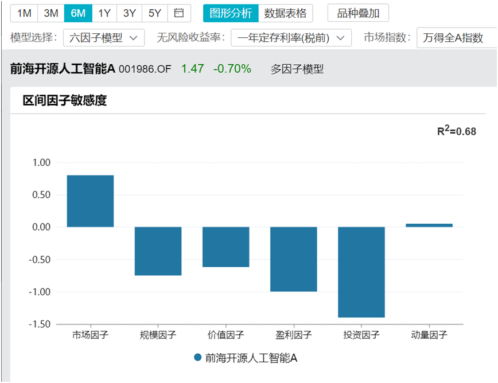This screenshot has width=498, height=383.
Task: Select the 1M time range
Action: [24, 13]
